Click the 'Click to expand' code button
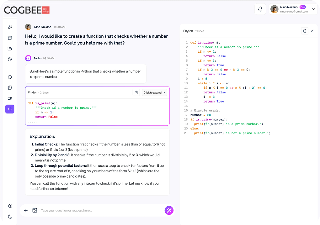 coord(154,92)
